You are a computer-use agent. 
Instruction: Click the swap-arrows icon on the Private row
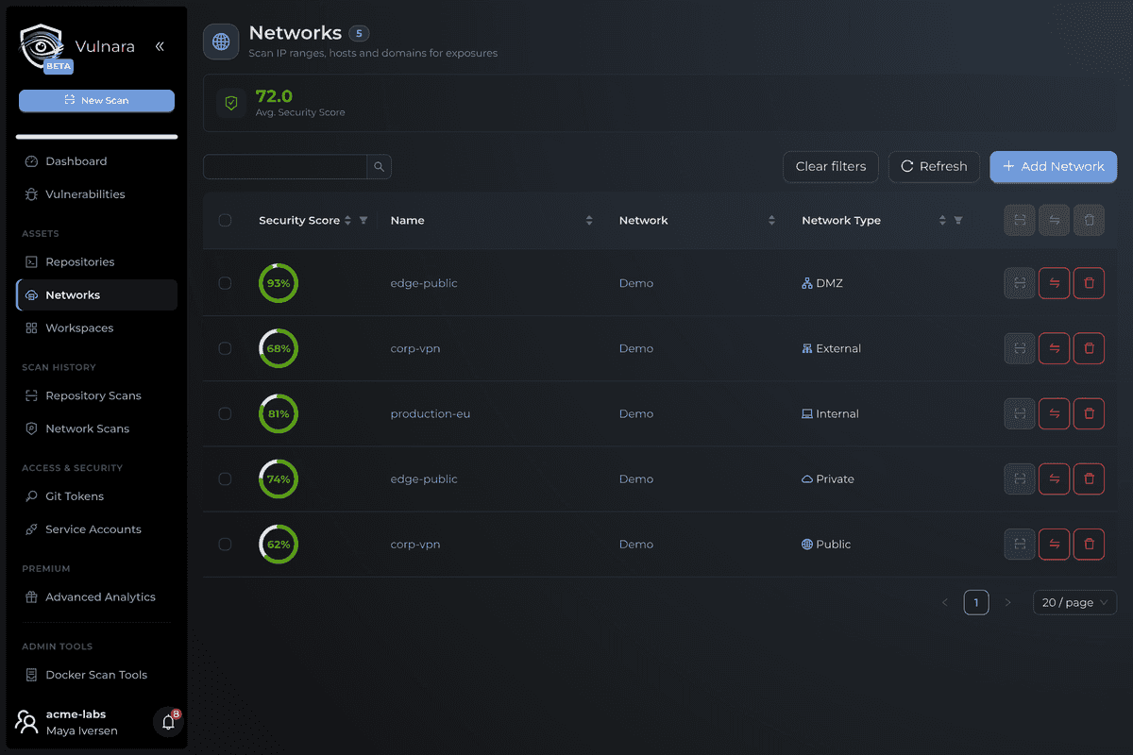(x=1054, y=478)
